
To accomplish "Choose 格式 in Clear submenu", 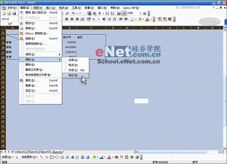I will point(75,65).
